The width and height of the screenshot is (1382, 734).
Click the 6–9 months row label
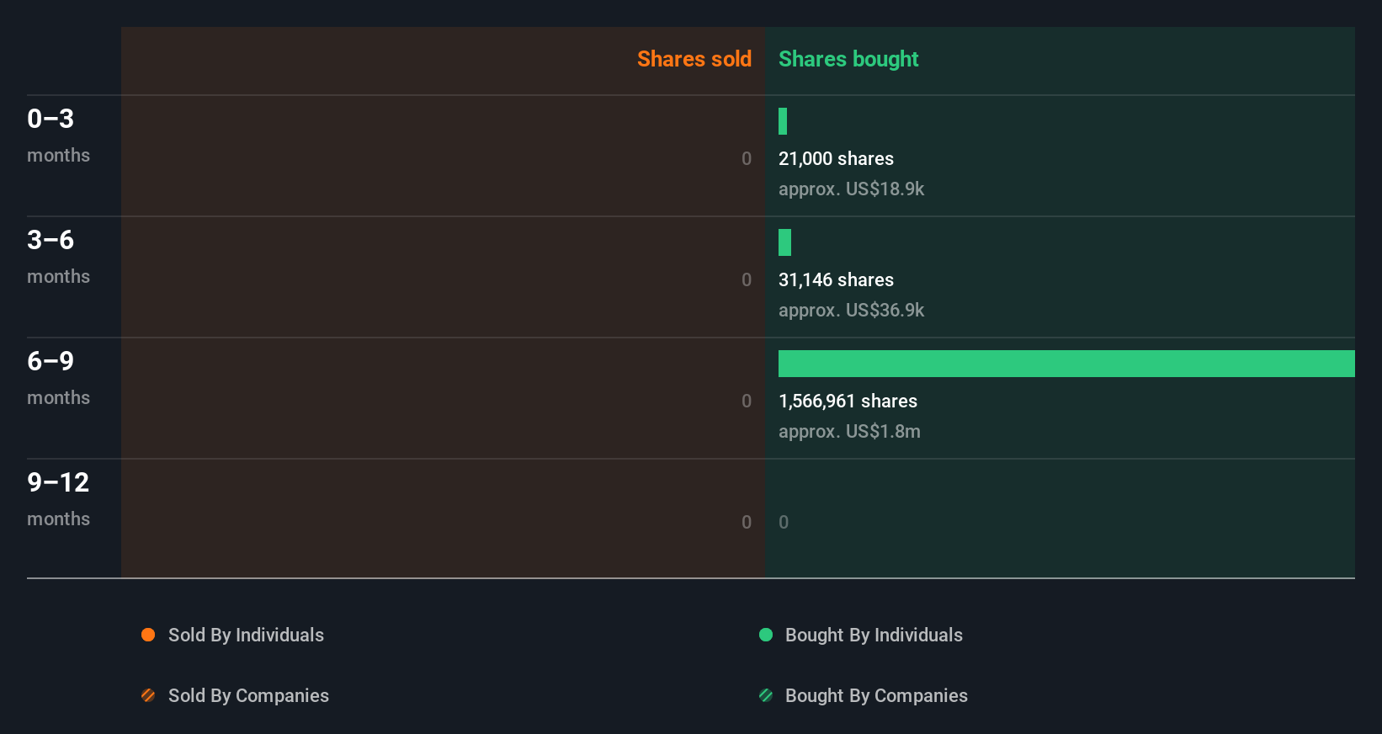pos(58,377)
